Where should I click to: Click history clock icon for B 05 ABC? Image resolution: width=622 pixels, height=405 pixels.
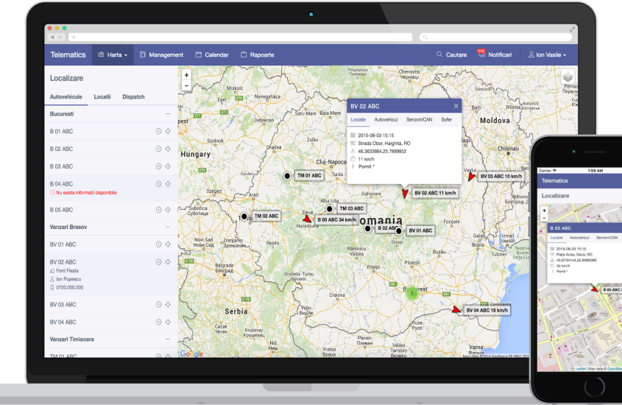coord(159,210)
